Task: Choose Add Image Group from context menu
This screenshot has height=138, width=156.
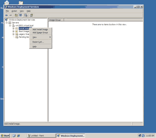Action: [41, 32]
